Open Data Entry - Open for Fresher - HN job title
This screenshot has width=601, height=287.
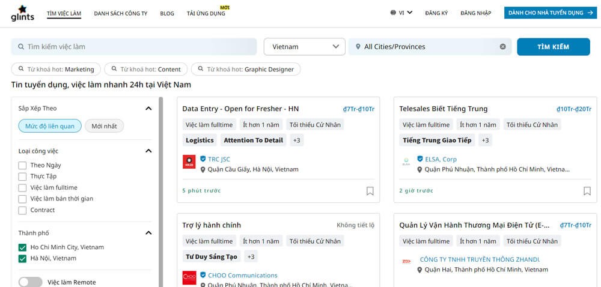(240, 109)
